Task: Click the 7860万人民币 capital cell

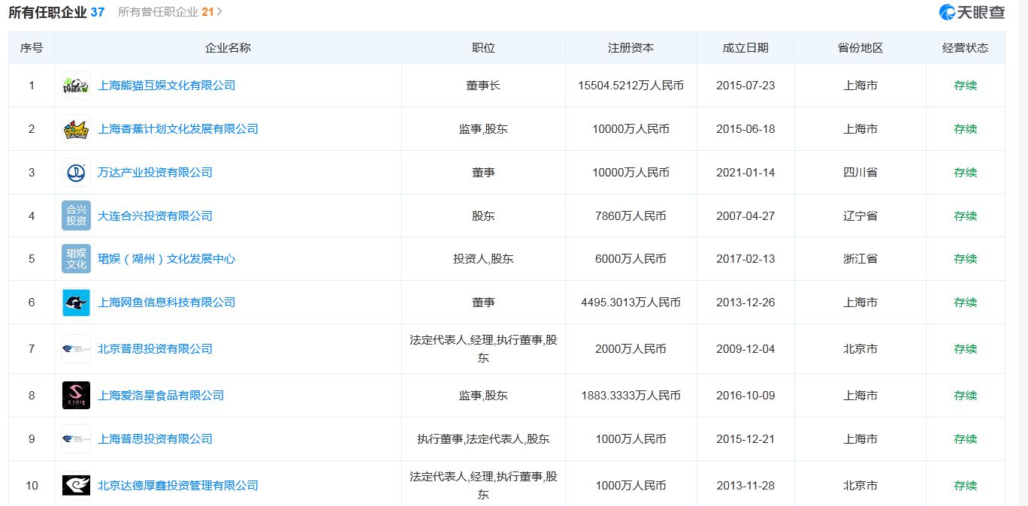Action: pyautogui.click(x=631, y=216)
